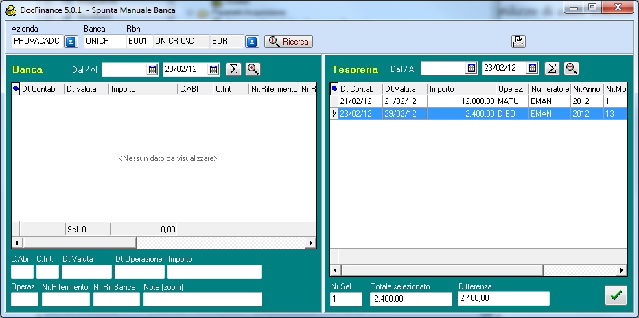This screenshot has height=318, width=639.
Task: Click the 29/02/12 Dt.Valuta cell
Action: 405,114
